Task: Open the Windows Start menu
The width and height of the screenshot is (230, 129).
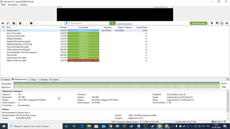Action: [4, 126]
